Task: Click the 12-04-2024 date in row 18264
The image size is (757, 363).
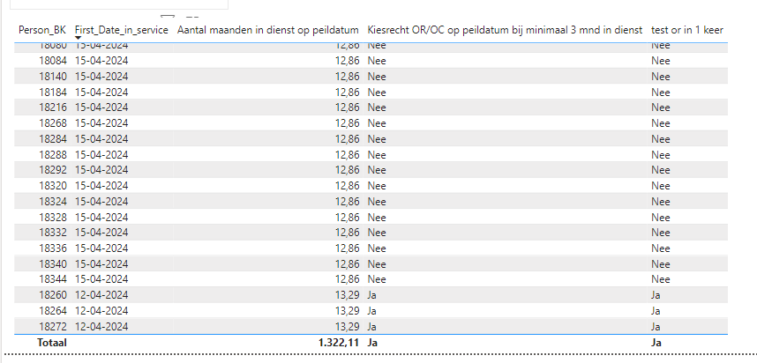Action: 101,310
